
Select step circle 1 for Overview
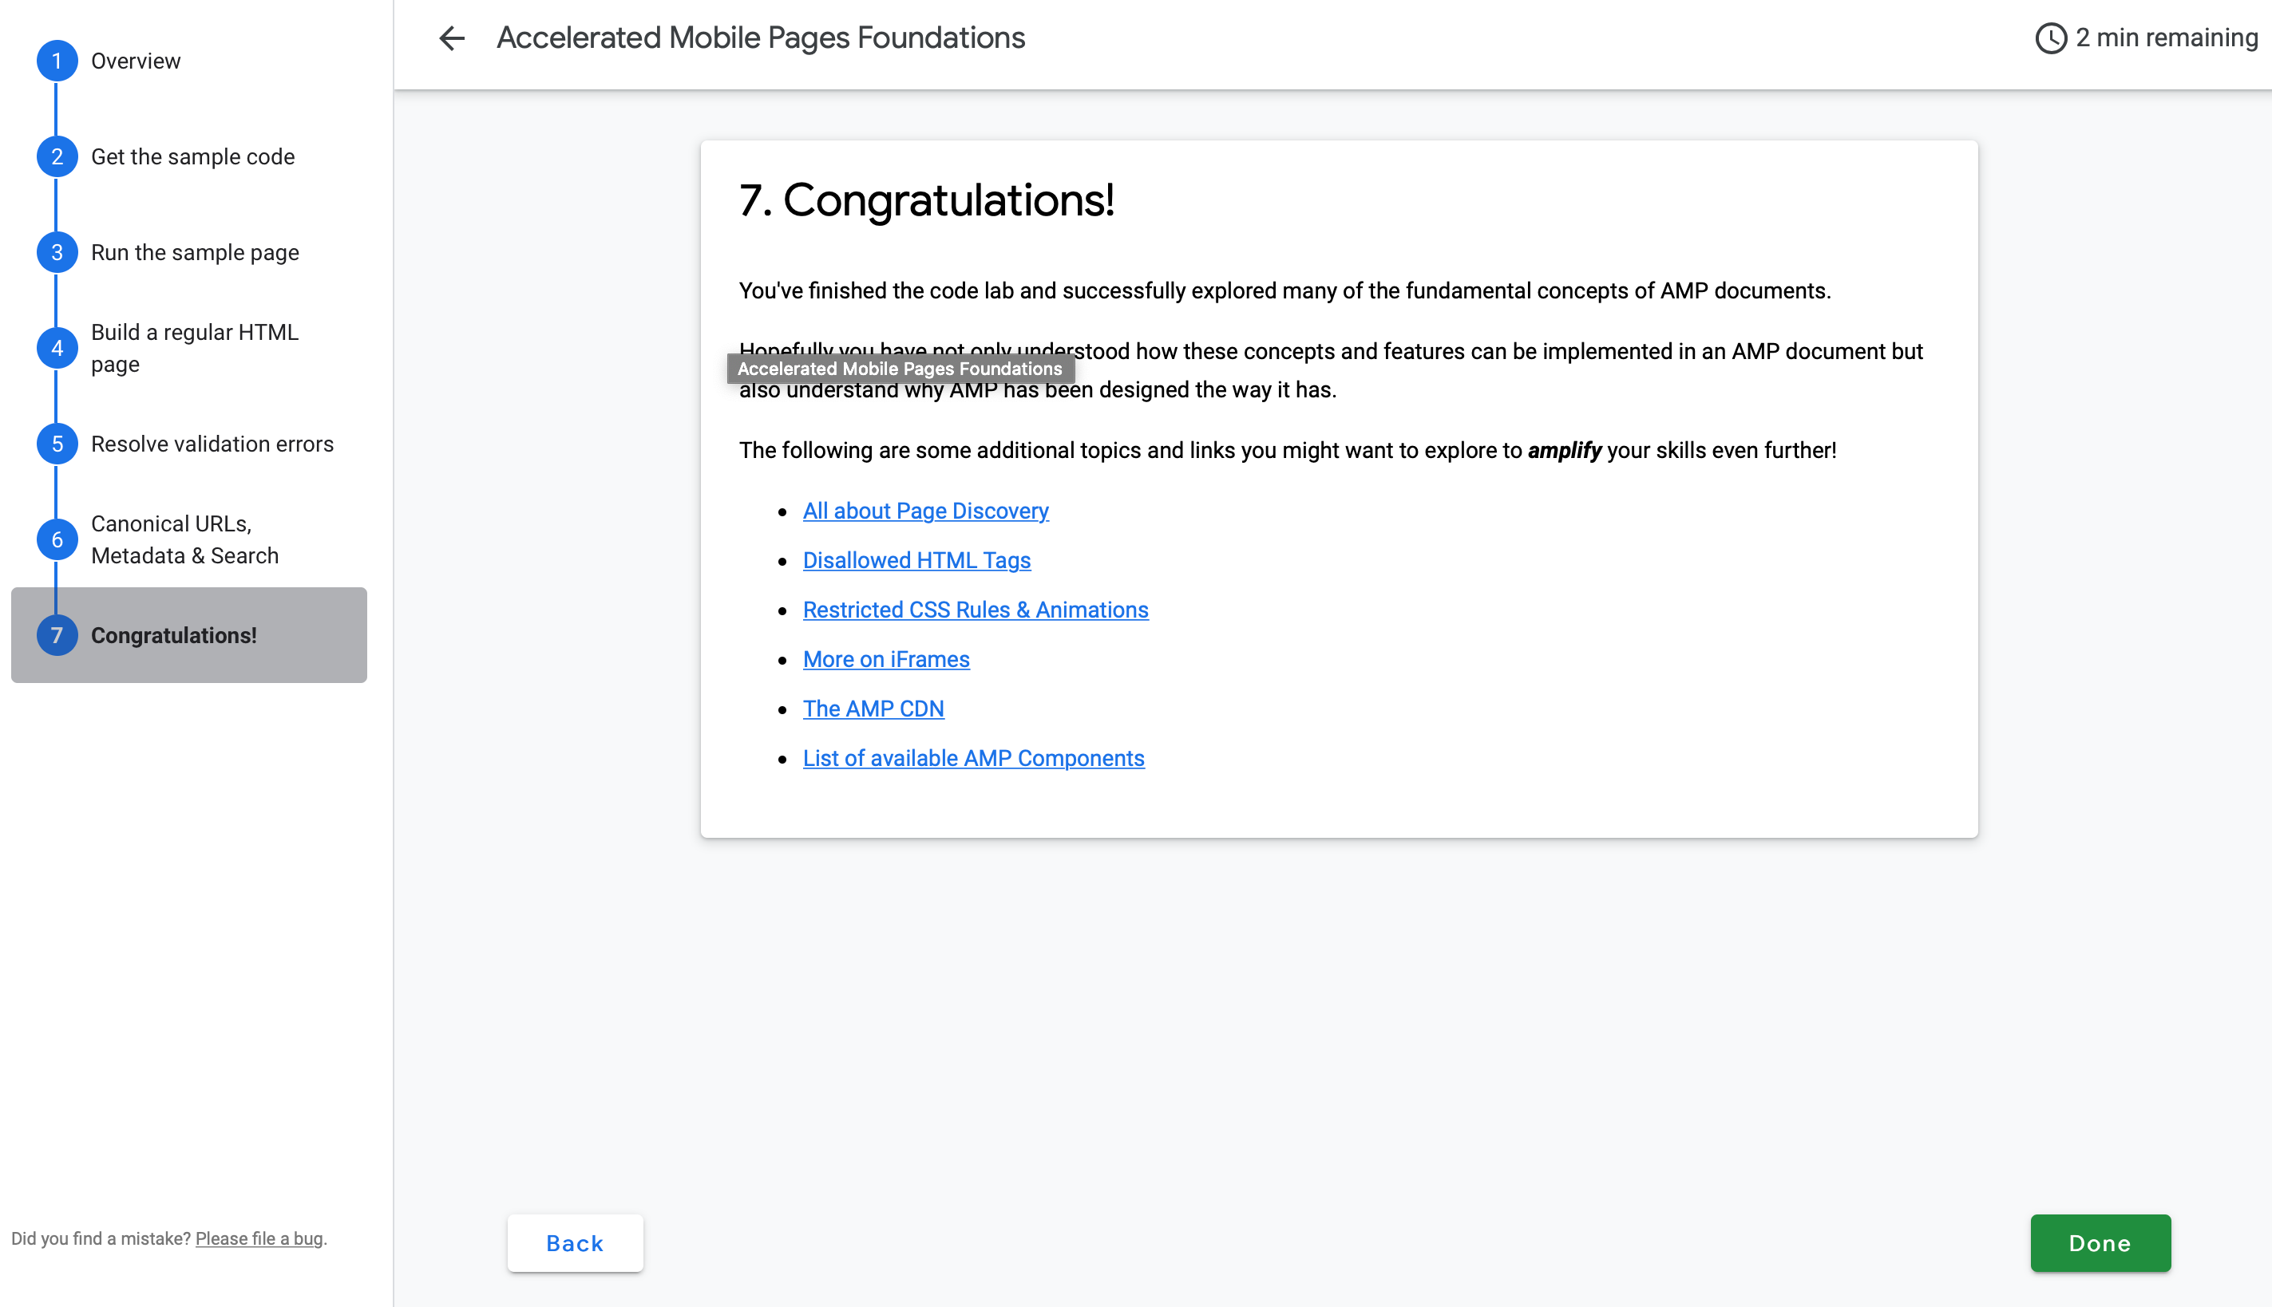pyautogui.click(x=57, y=60)
